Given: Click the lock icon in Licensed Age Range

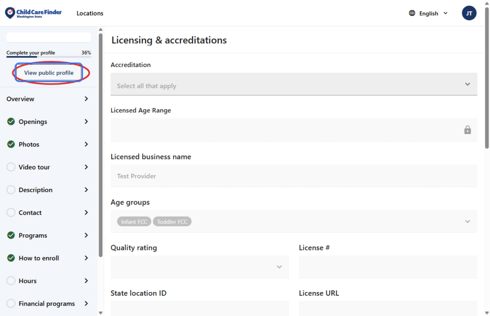Looking at the screenshot, I should pos(468,130).
